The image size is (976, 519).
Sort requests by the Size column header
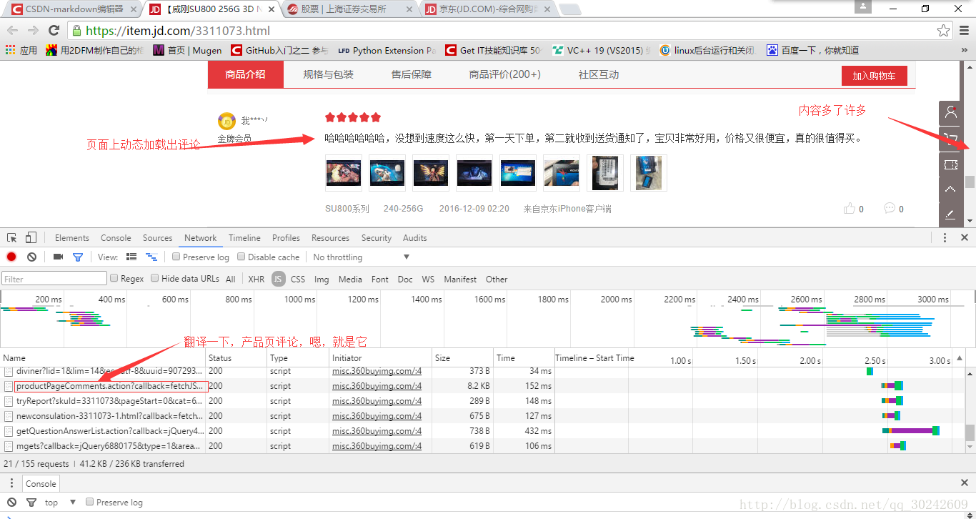(x=463, y=358)
